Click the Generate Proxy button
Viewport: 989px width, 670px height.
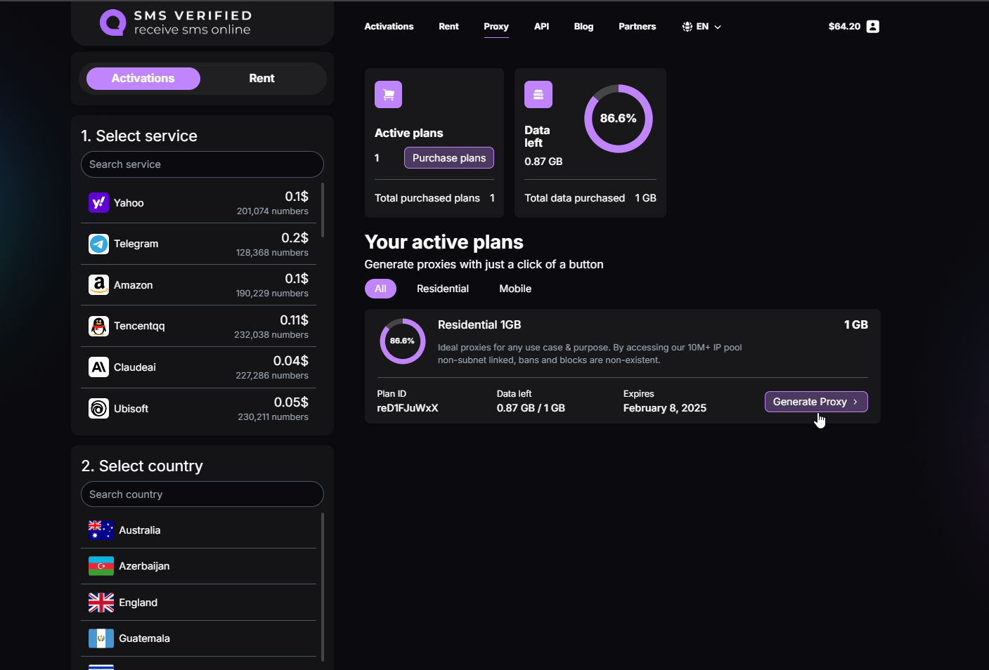pyautogui.click(x=815, y=402)
